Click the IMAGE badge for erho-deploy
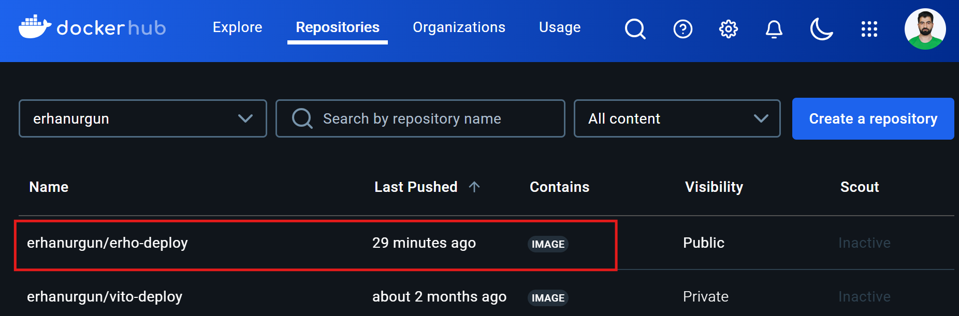 point(548,244)
